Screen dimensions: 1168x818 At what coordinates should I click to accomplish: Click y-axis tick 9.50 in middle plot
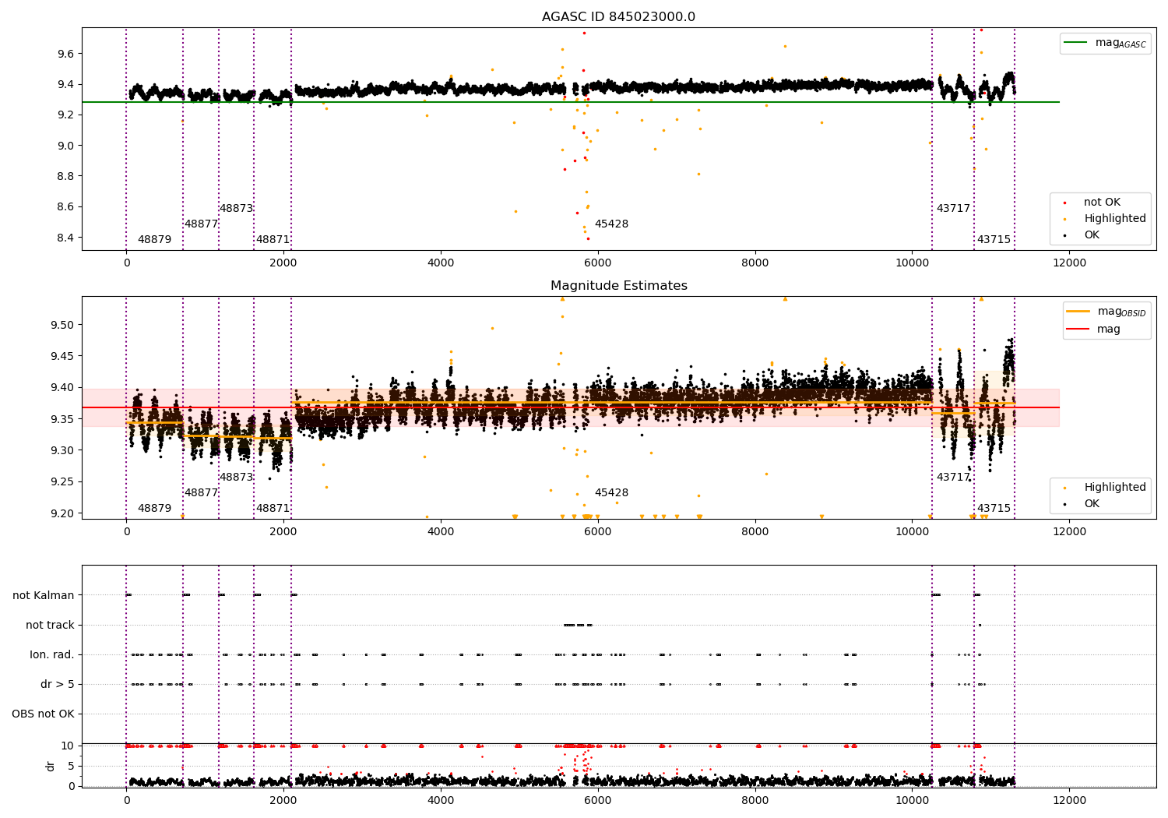point(62,325)
